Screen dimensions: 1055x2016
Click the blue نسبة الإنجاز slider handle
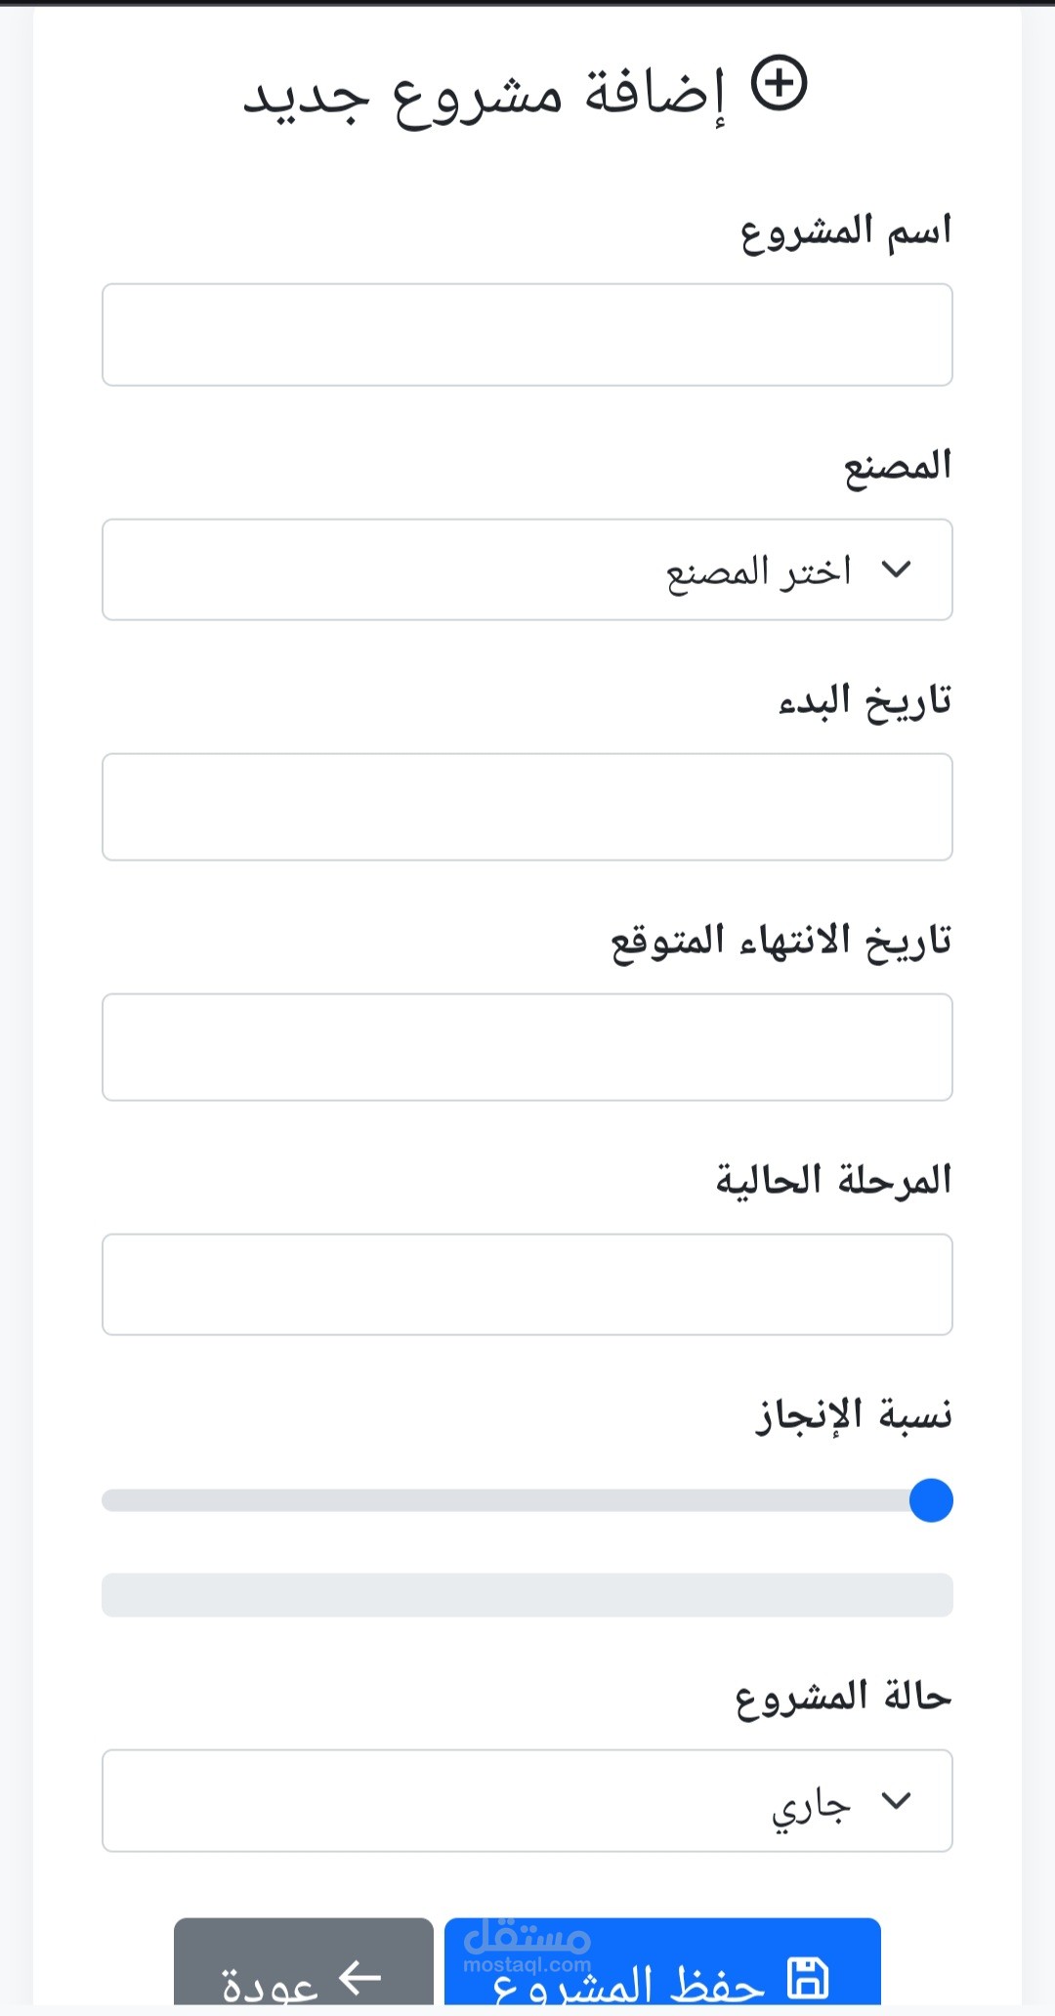tap(931, 1500)
